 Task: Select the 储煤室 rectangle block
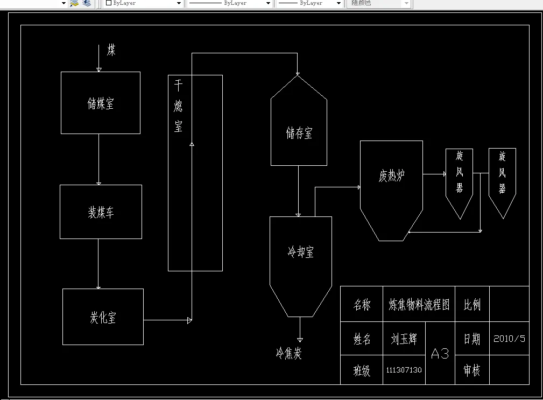(100, 103)
